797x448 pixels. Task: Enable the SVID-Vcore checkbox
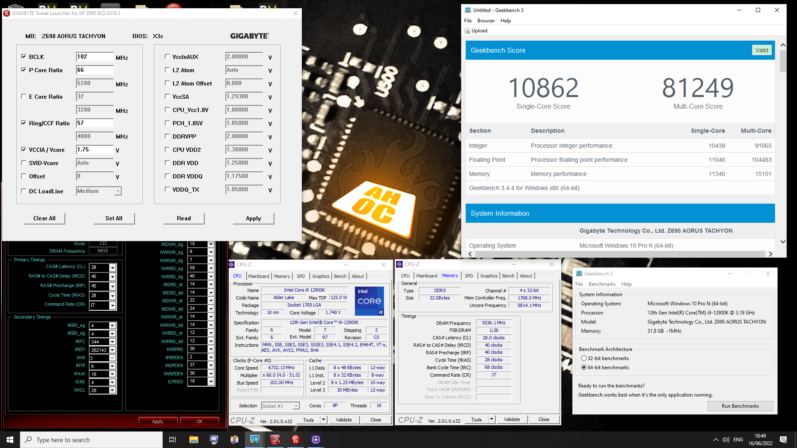(24, 163)
